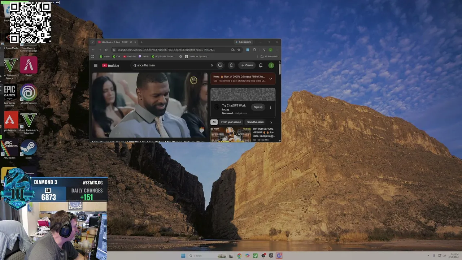Open the YouTube Create menu
Screen dimensions: 462x260
pos(247,65)
